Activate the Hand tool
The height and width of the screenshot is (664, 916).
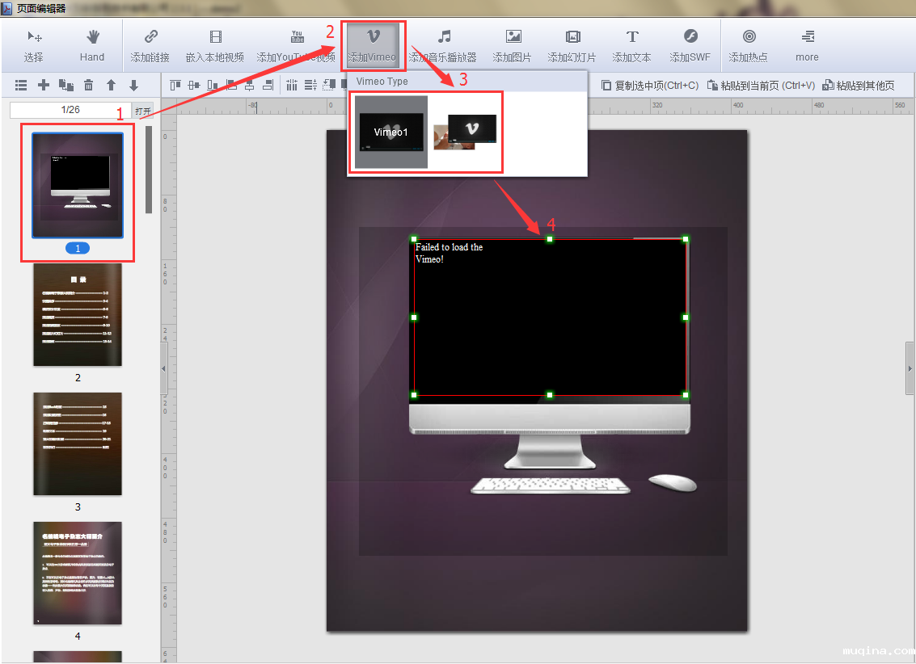92,45
